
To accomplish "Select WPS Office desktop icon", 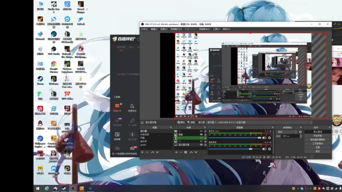I will [67, 95].
